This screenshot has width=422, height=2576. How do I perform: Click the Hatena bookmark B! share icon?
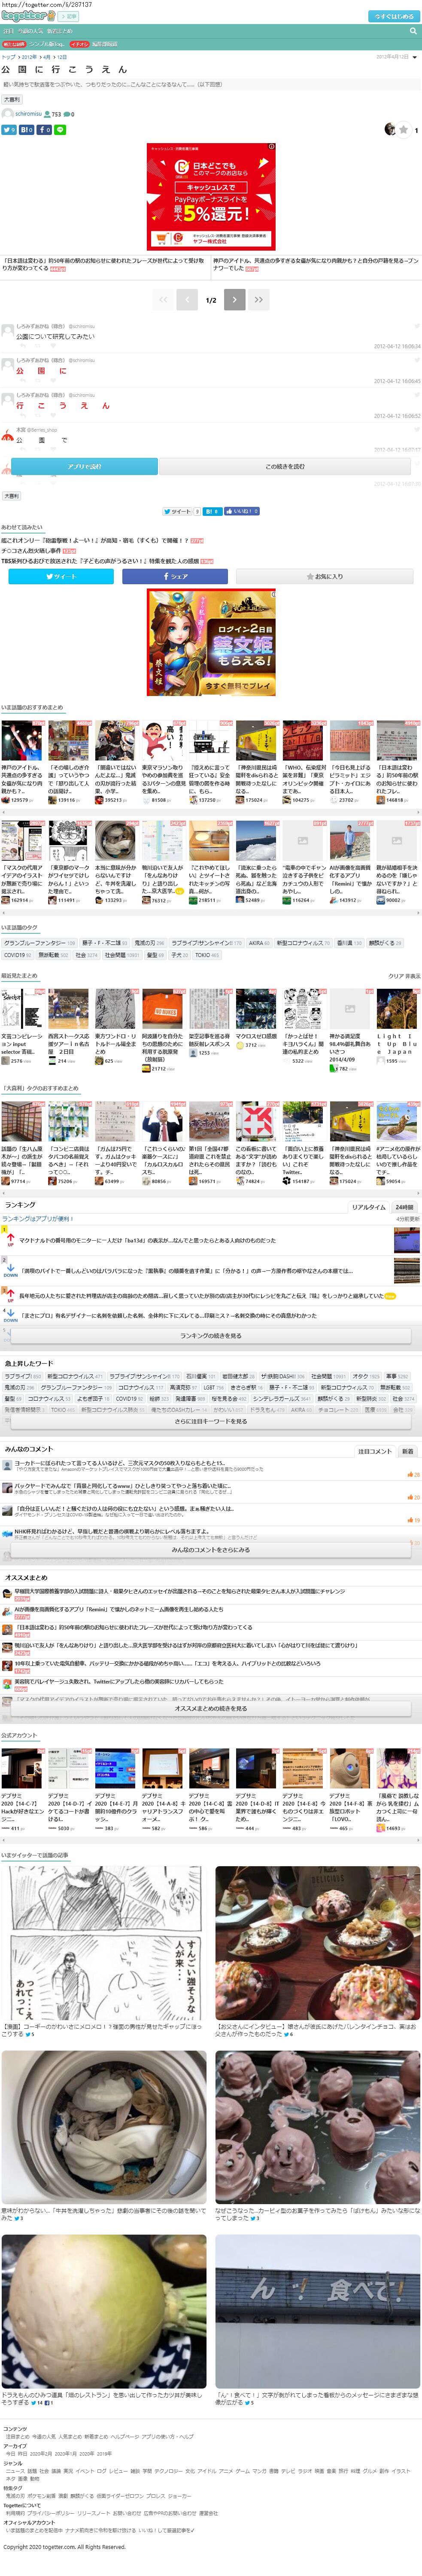click(27, 130)
